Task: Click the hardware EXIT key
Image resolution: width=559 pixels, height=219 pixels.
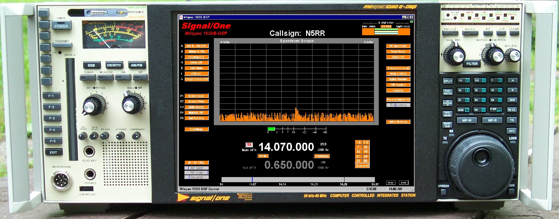Action: pos(53,152)
